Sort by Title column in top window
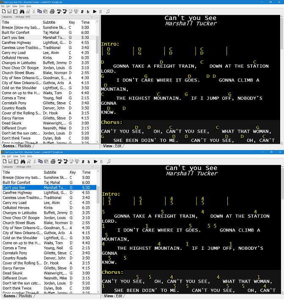The height and width of the screenshot is (300, 284). [x=22, y=22]
